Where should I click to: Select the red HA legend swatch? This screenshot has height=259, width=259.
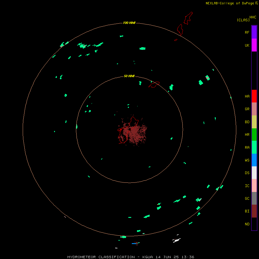pyautogui.click(x=254, y=96)
